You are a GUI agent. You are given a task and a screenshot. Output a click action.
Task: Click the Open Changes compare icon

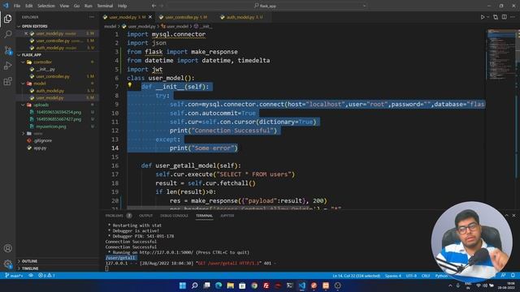(x=496, y=17)
